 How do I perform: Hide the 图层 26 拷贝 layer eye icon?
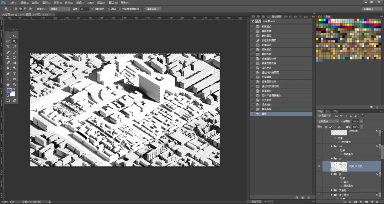point(319,166)
